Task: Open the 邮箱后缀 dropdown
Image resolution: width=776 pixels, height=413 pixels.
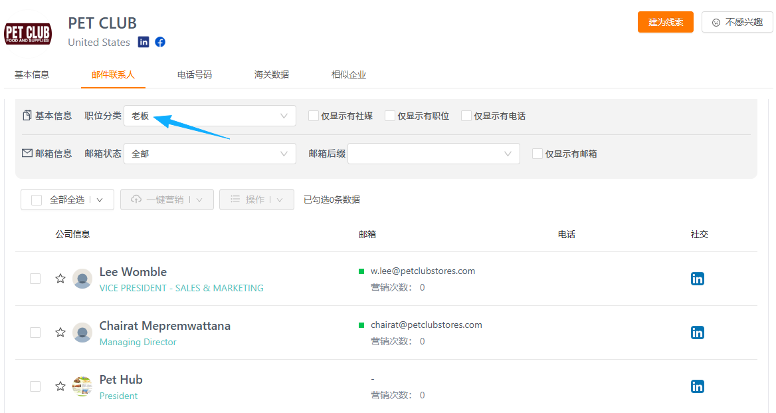Action: click(434, 154)
